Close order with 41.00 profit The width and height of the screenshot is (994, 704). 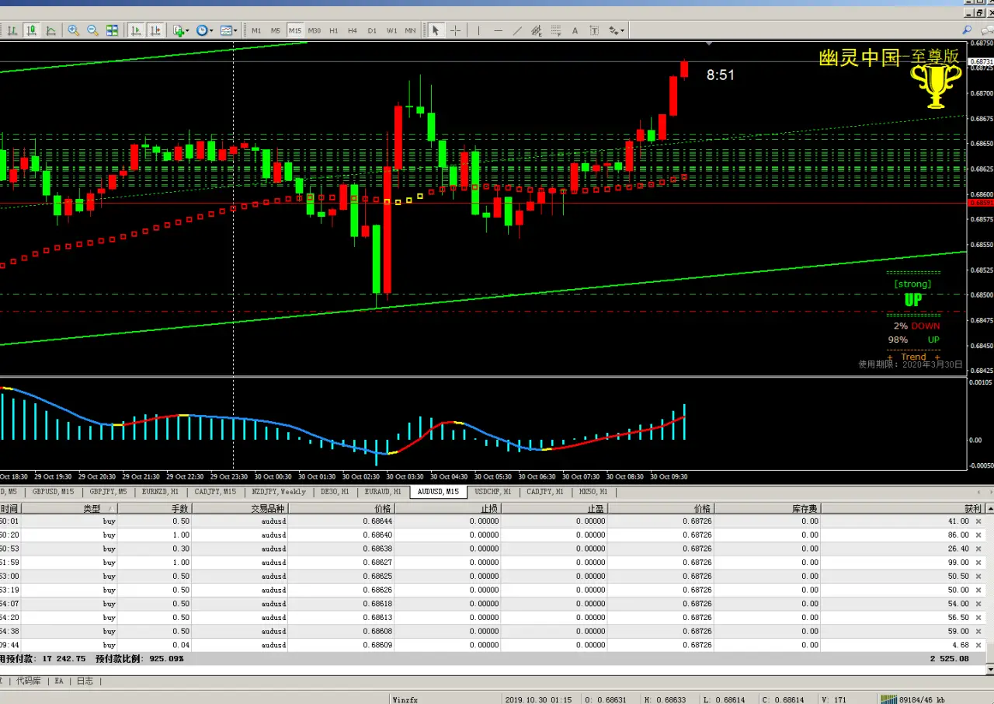(978, 521)
